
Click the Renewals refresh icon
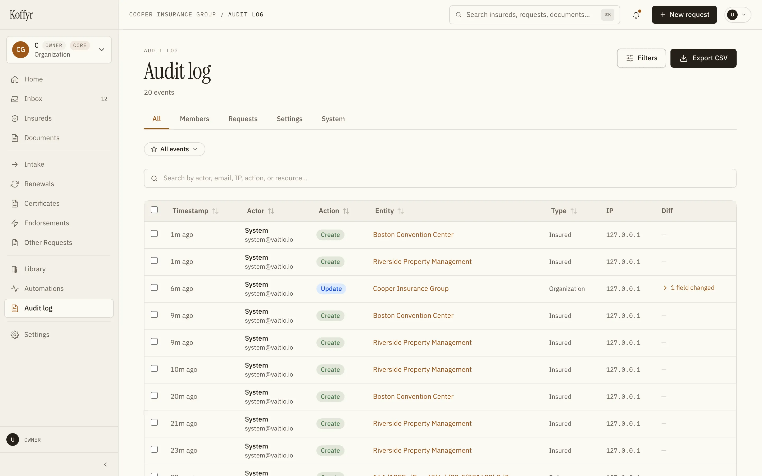click(x=15, y=184)
